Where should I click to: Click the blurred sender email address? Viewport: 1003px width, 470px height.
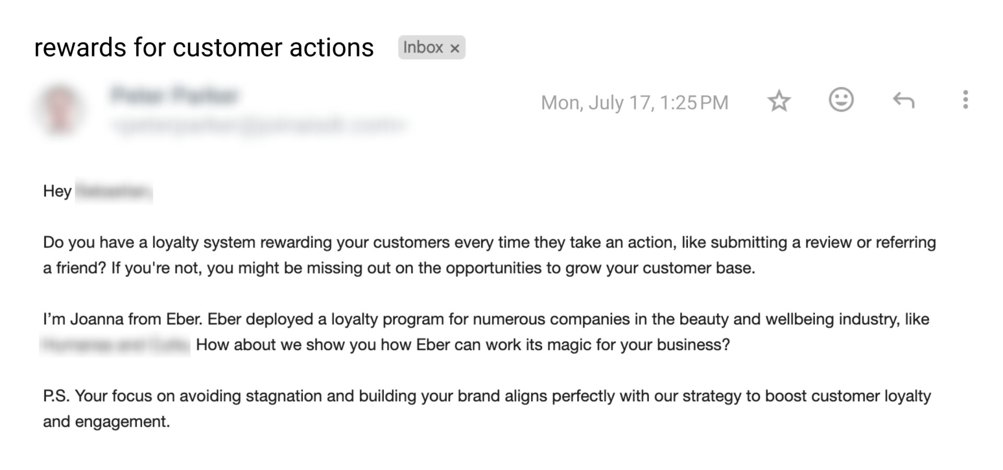pos(259,126)
